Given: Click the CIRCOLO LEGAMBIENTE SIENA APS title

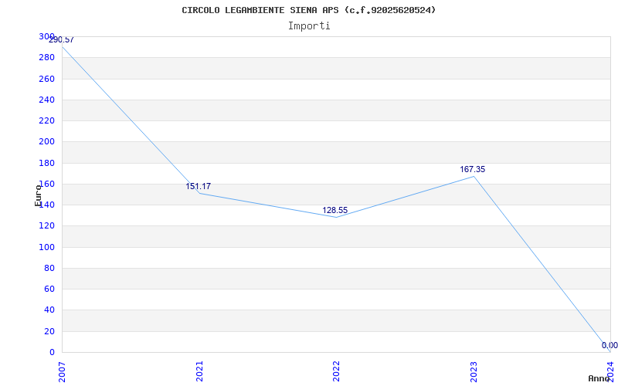Looking at the screenshot, I should 260,10.
